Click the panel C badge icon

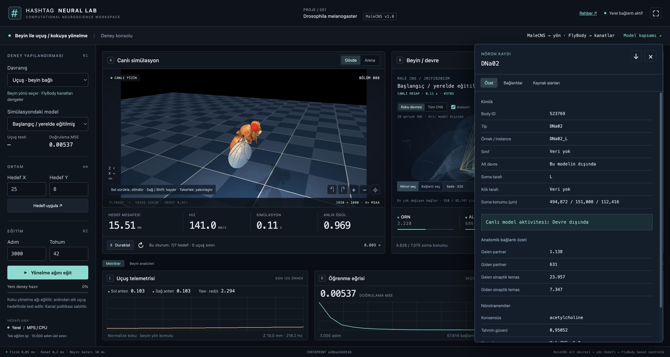(110, 278)
